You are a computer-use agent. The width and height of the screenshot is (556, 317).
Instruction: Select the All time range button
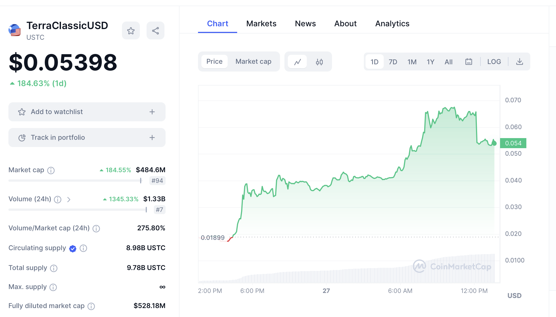448,62
